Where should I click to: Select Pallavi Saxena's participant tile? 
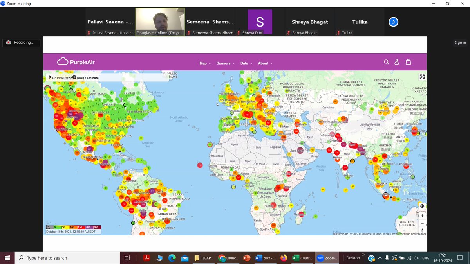[110, 22]
